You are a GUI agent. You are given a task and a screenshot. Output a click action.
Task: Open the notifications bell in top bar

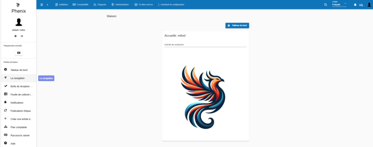coord(355,5)
